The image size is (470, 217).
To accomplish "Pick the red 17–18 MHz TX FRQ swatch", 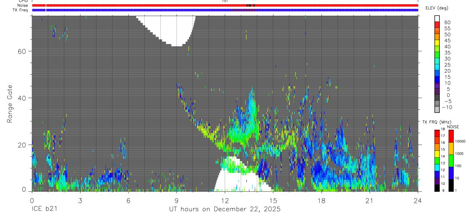I will (437, 133).
